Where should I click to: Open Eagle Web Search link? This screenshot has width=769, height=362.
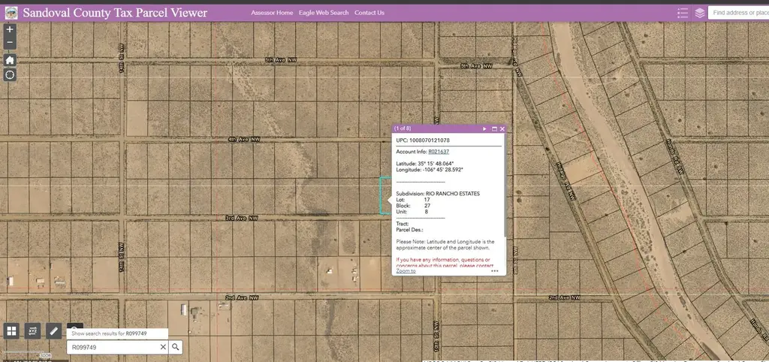[x=324, y=13]
